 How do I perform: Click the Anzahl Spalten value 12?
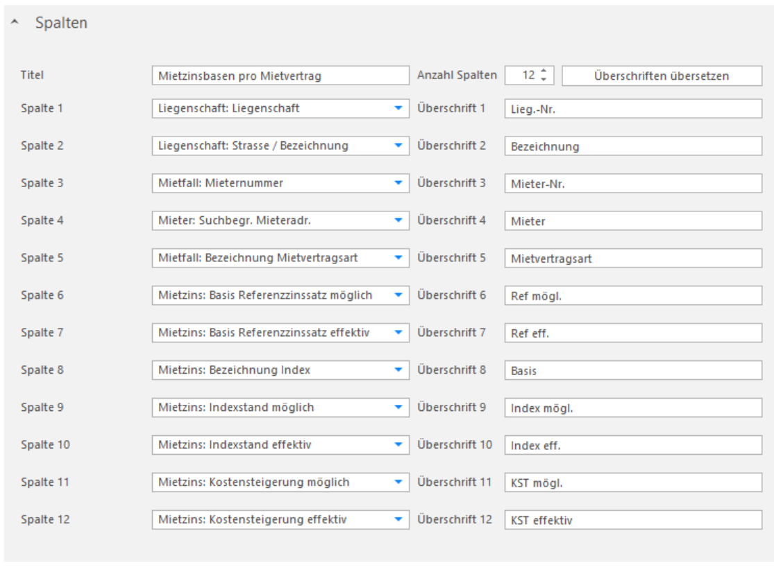(528, 76)
